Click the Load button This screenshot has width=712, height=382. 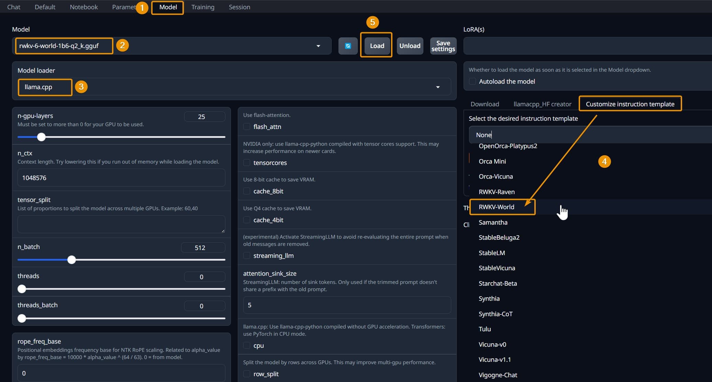point(376,45)
